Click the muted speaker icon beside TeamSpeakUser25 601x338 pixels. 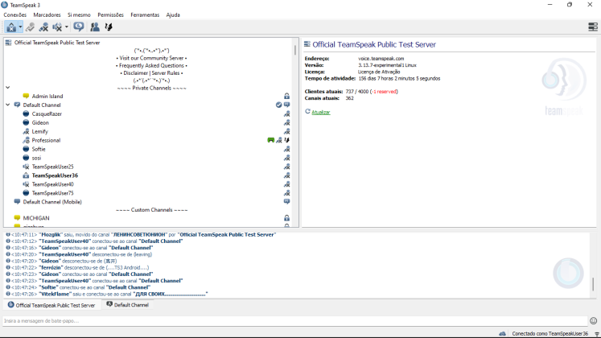tap(26, 167)
